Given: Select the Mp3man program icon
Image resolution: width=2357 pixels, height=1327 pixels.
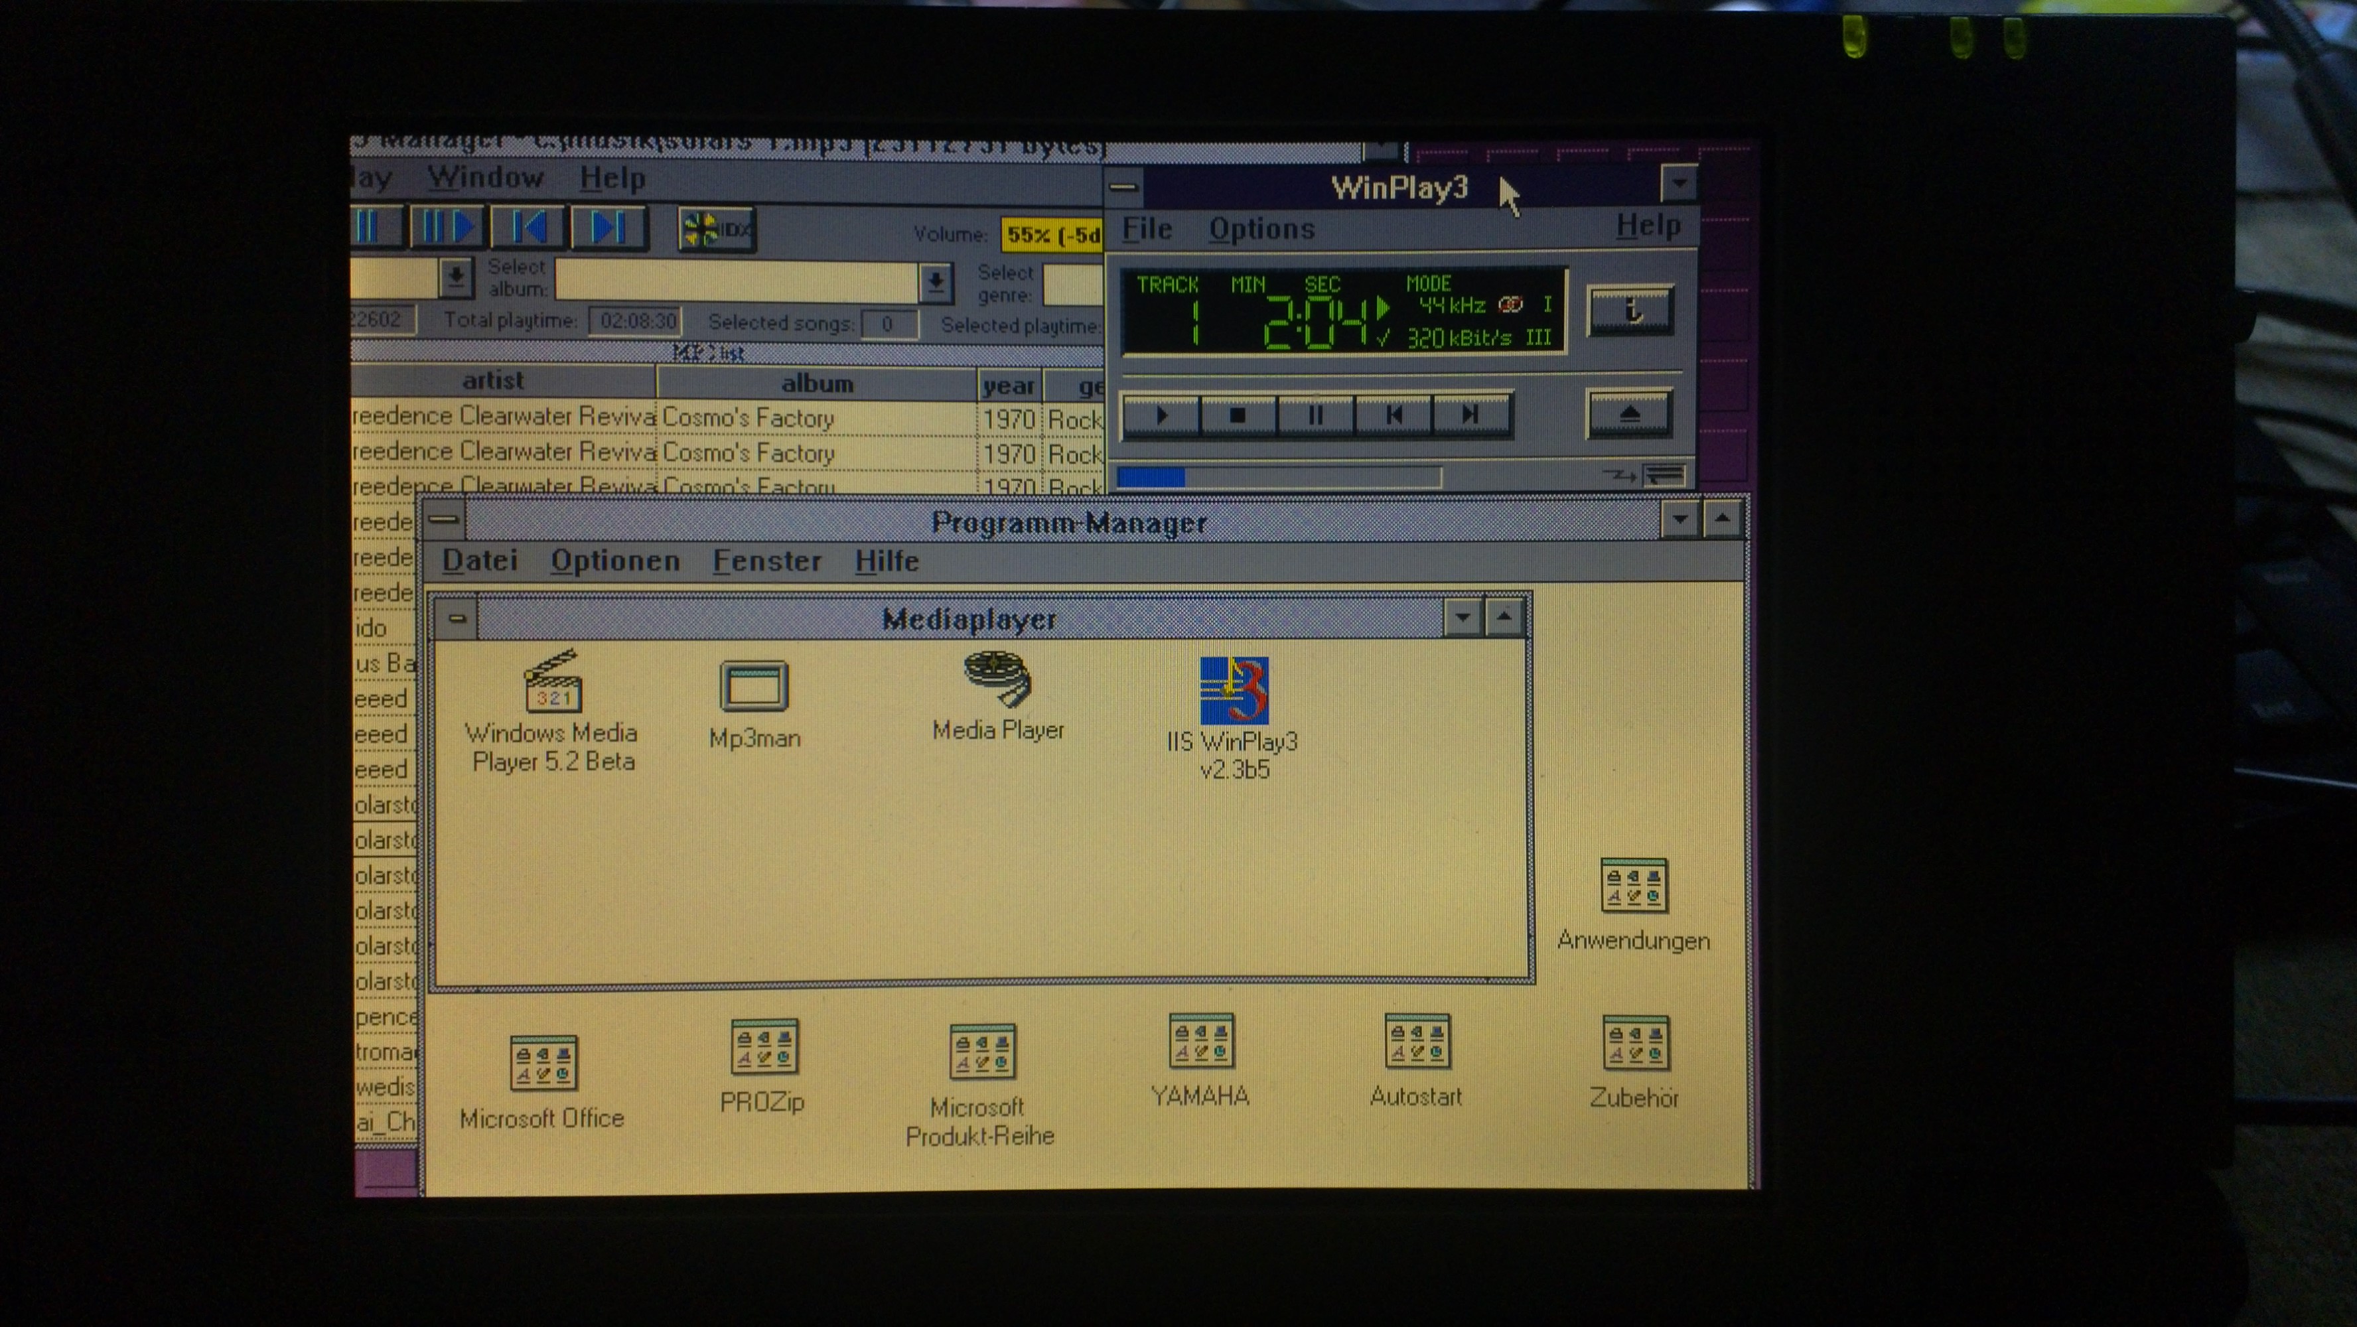Looking at the screenshot, I should (x=753, y=687).
